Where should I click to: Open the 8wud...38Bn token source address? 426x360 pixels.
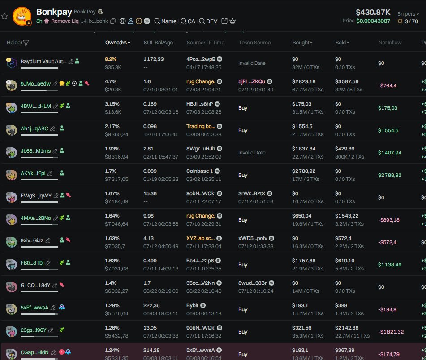253,283
